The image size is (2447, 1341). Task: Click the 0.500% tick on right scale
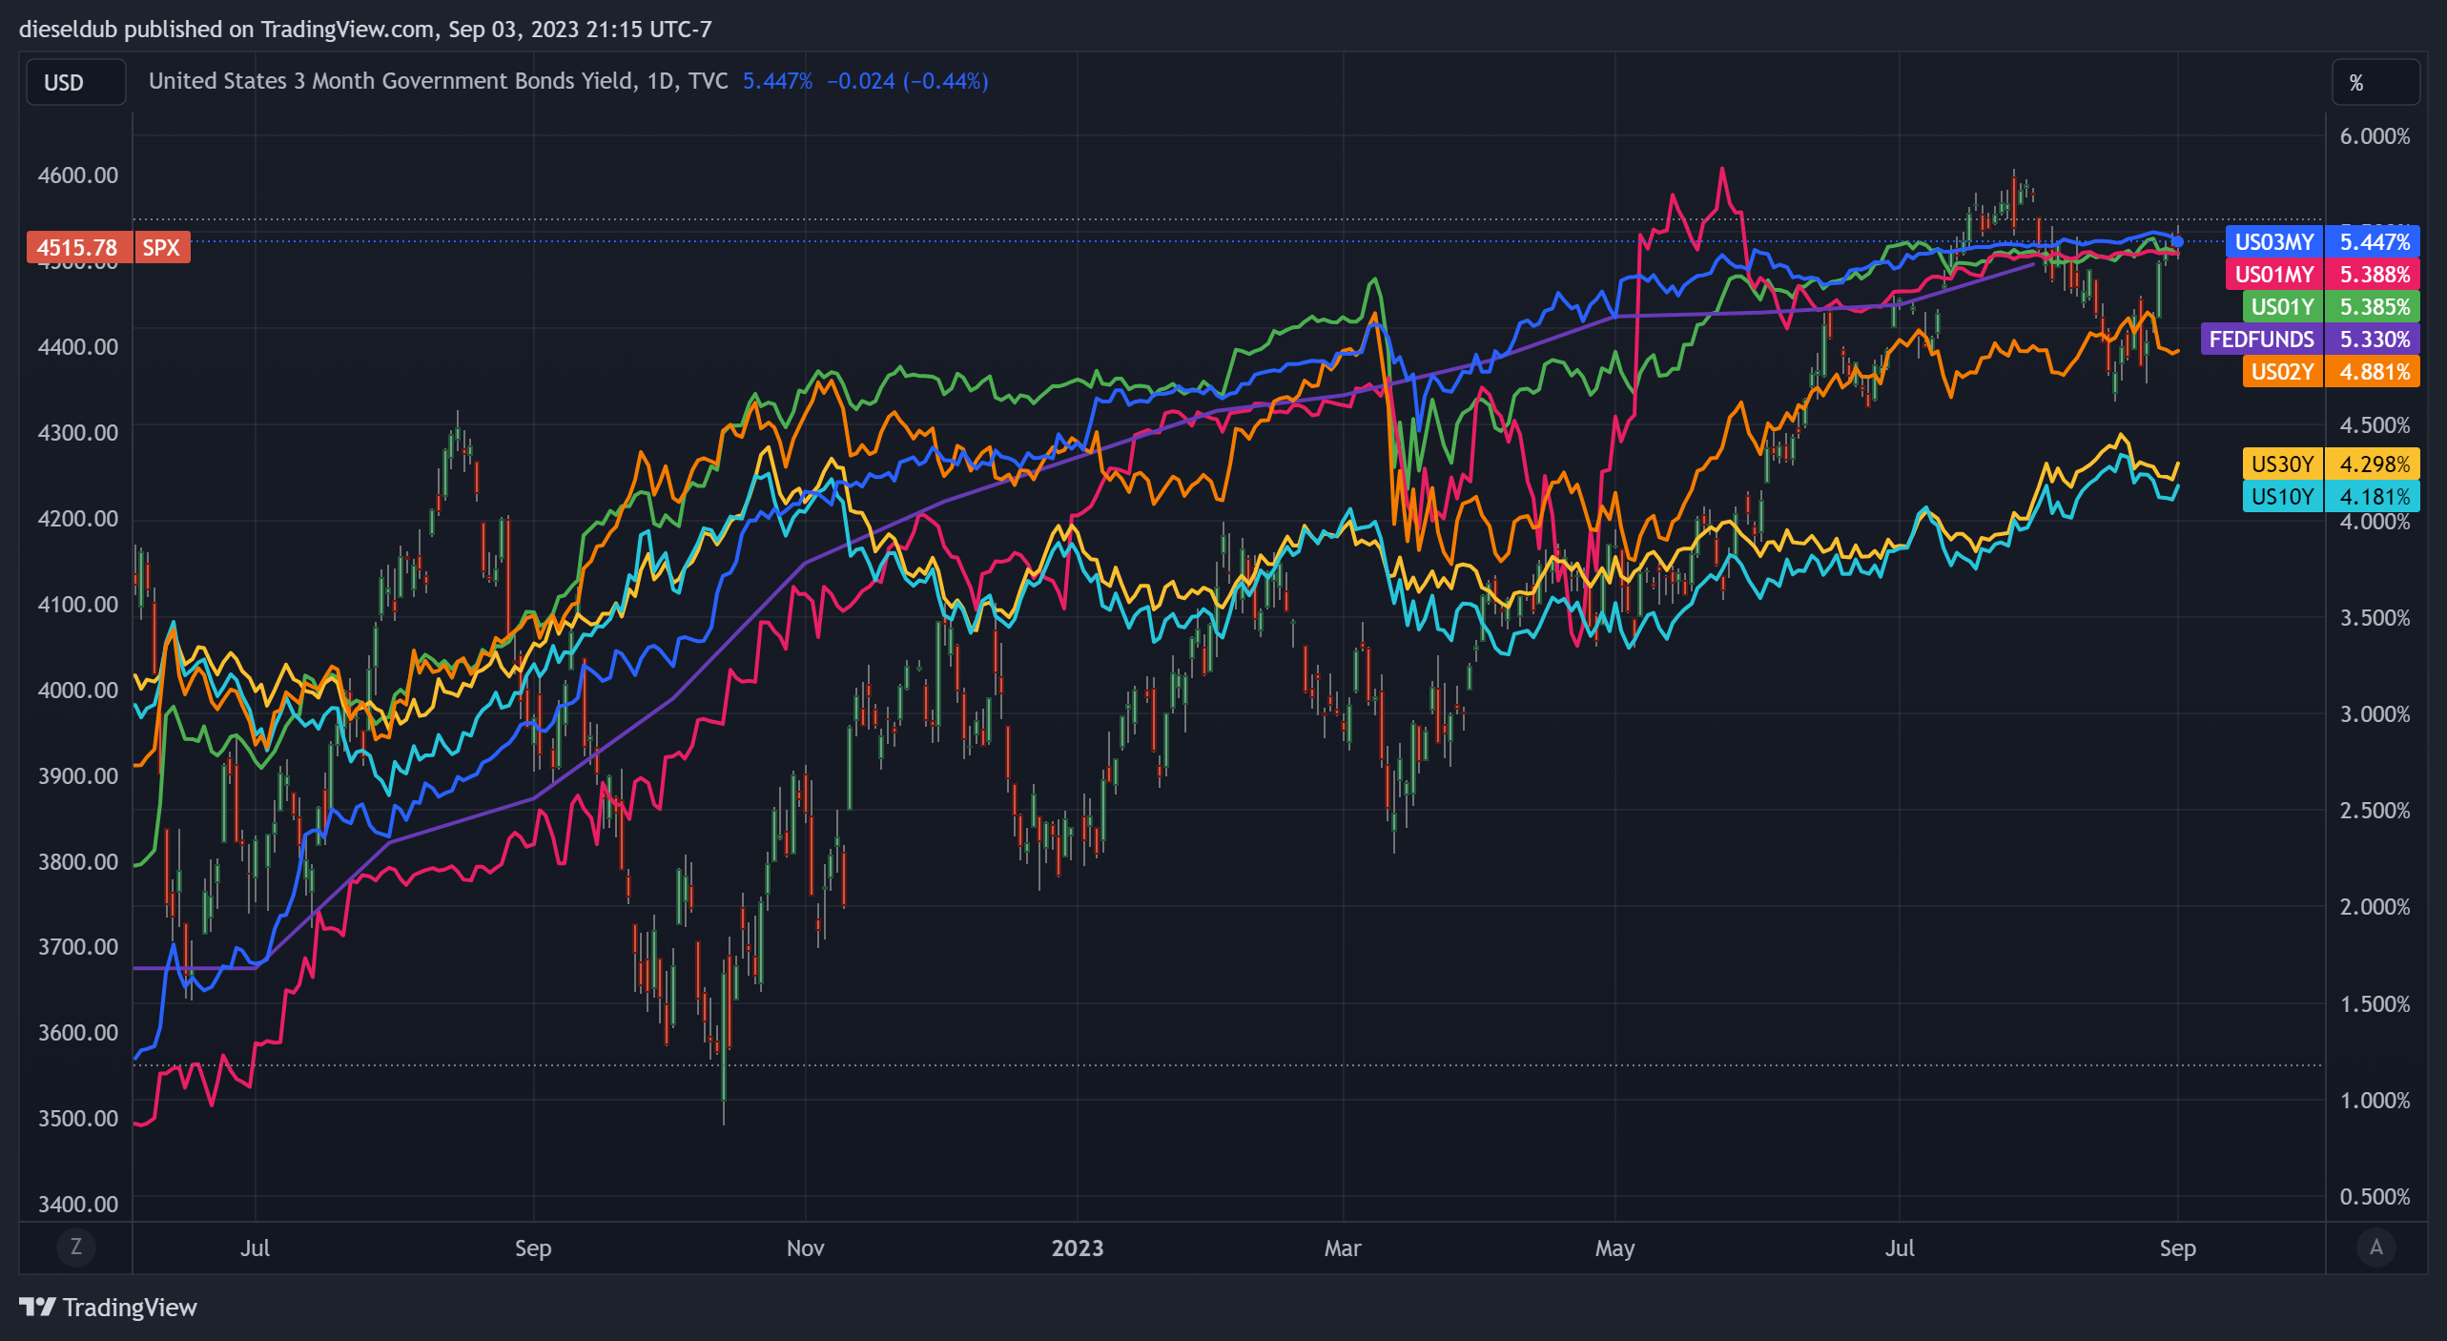2375,1196
